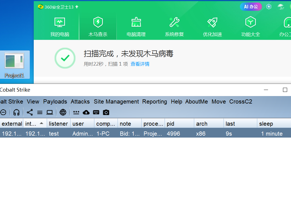Open the View menu
This screenshot has height=204, width=291.
pos(33,102)
